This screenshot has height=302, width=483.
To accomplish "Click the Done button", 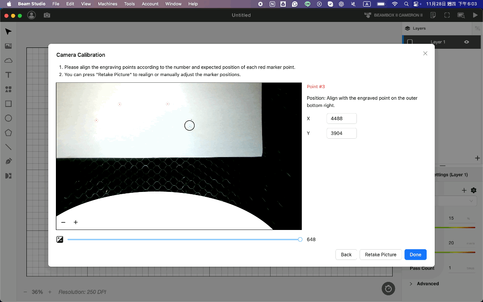I will (x=415, y=255).
